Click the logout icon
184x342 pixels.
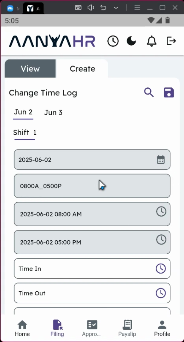pos(171,41)
